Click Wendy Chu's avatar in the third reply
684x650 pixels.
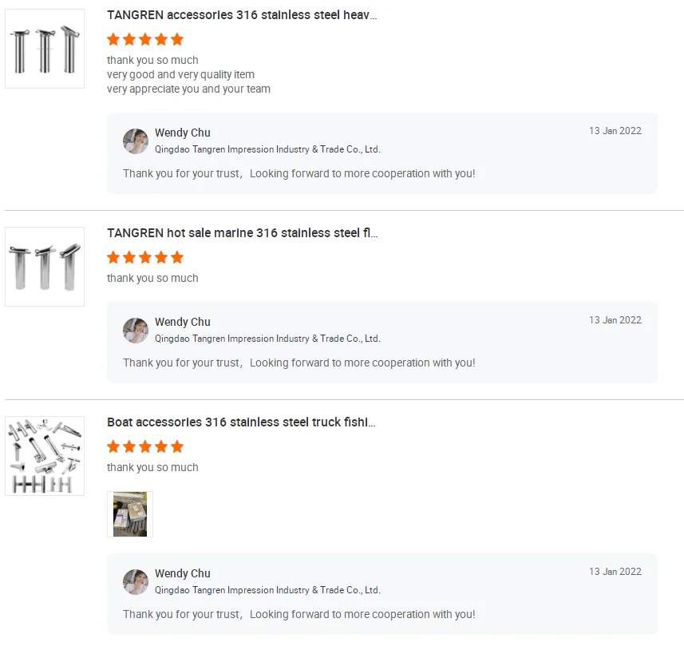(x=136, y=582)
